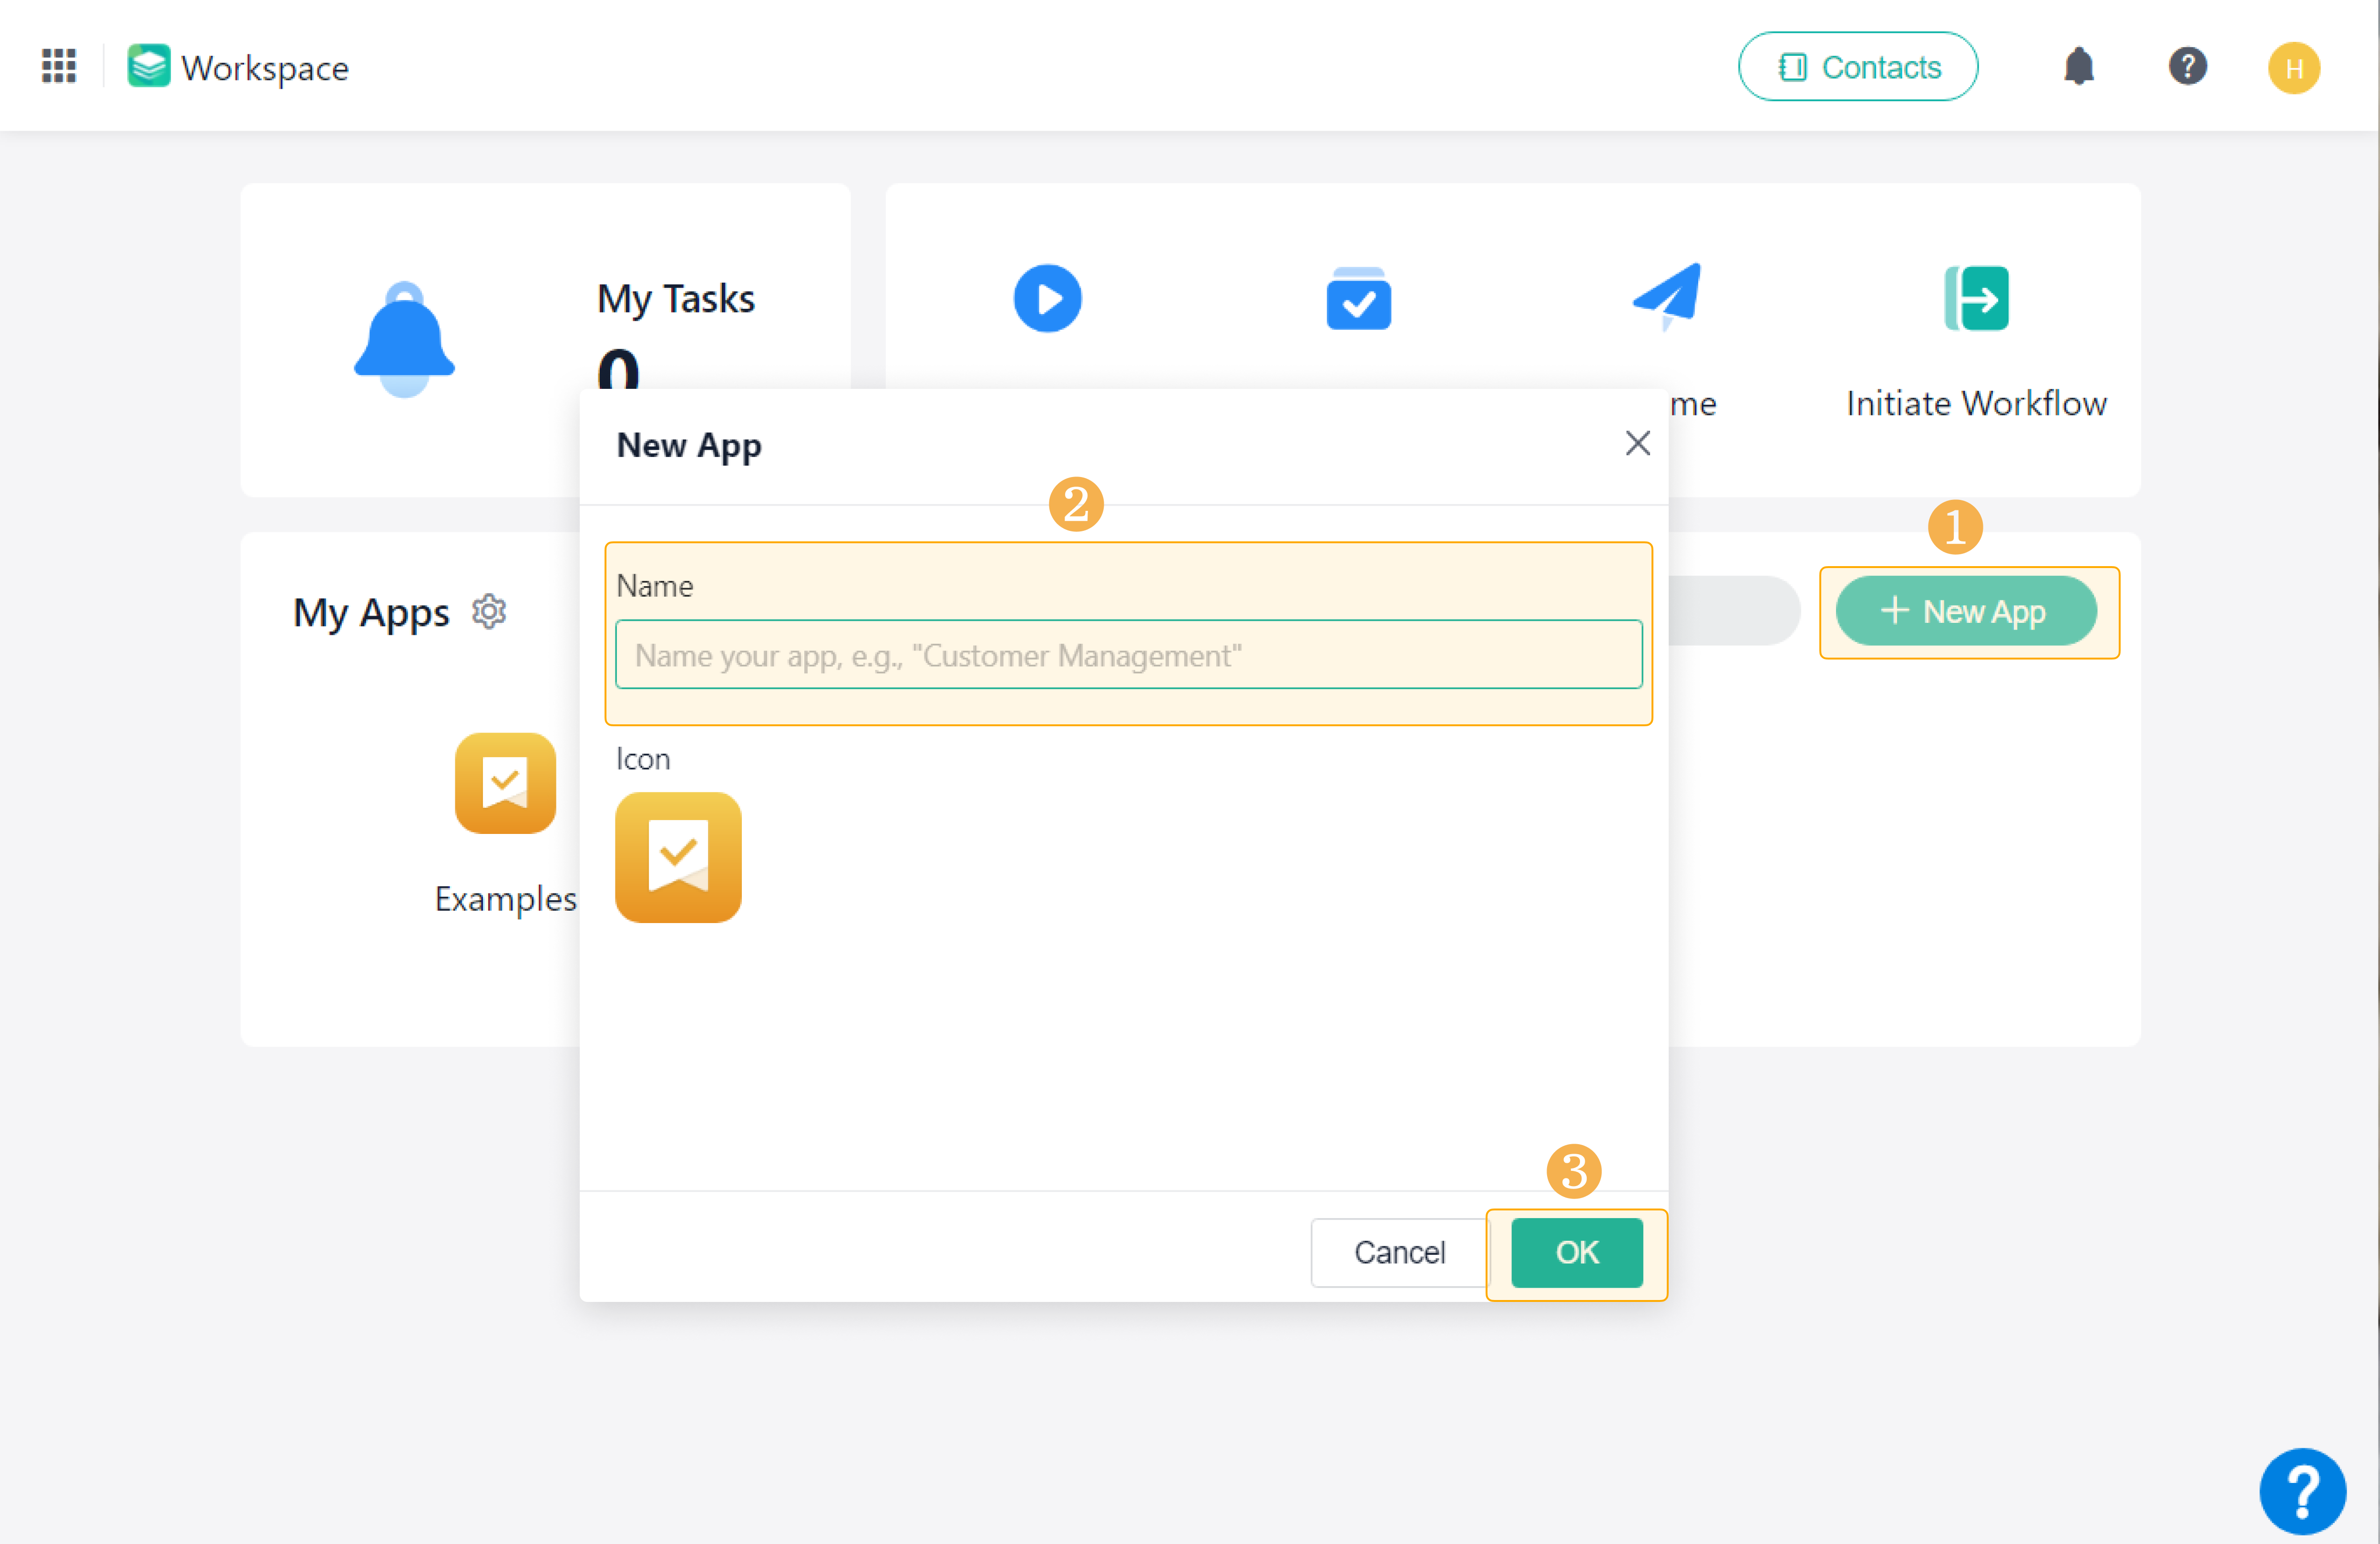Click the close X on New App dialog
This screenshot has height=1544, width=2380.
[1636, 442]
